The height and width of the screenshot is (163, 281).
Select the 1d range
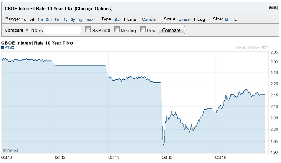24,20
